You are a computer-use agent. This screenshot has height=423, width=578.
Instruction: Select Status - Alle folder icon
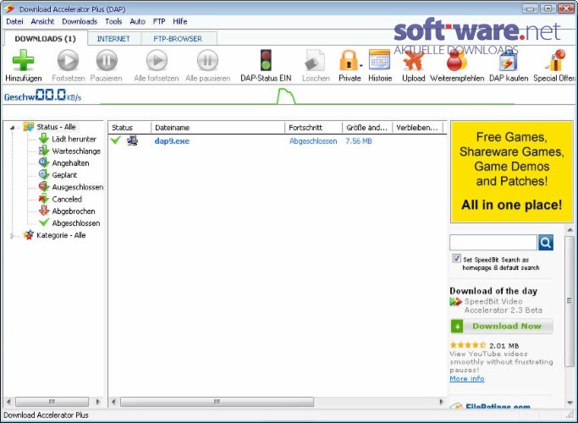point(29,127)
